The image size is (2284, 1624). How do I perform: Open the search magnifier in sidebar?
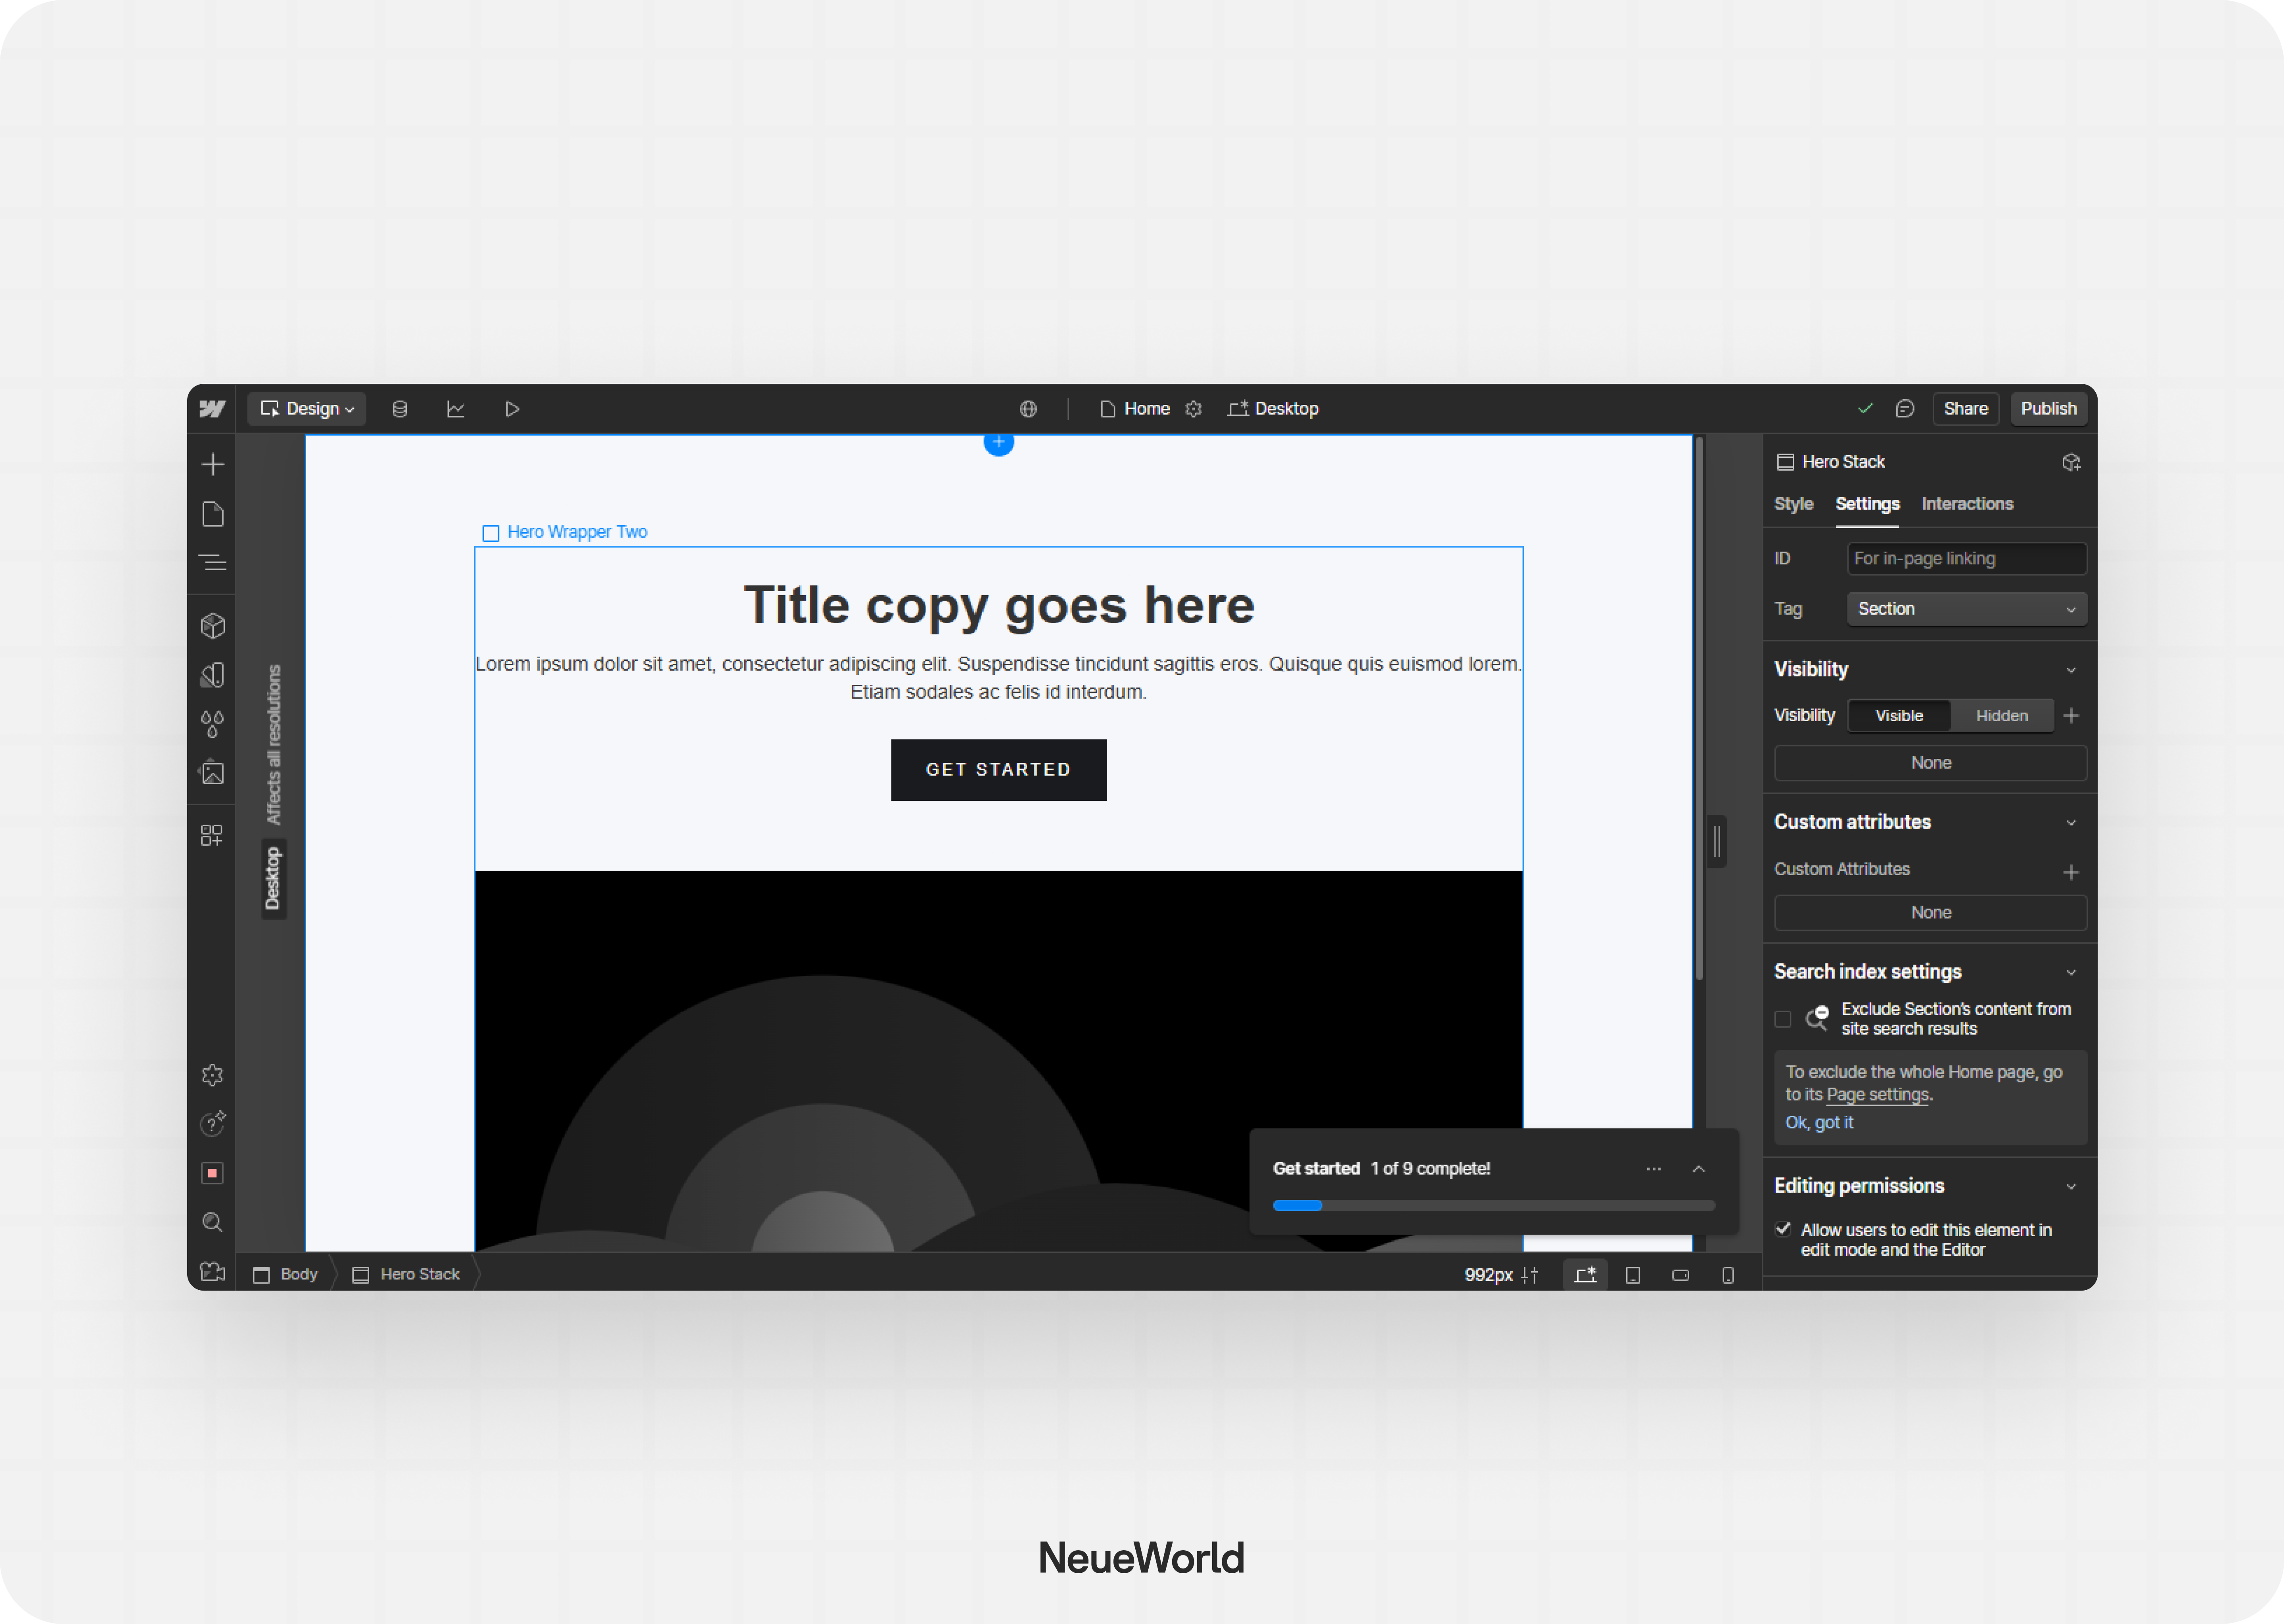click(x=212, y=1222)
